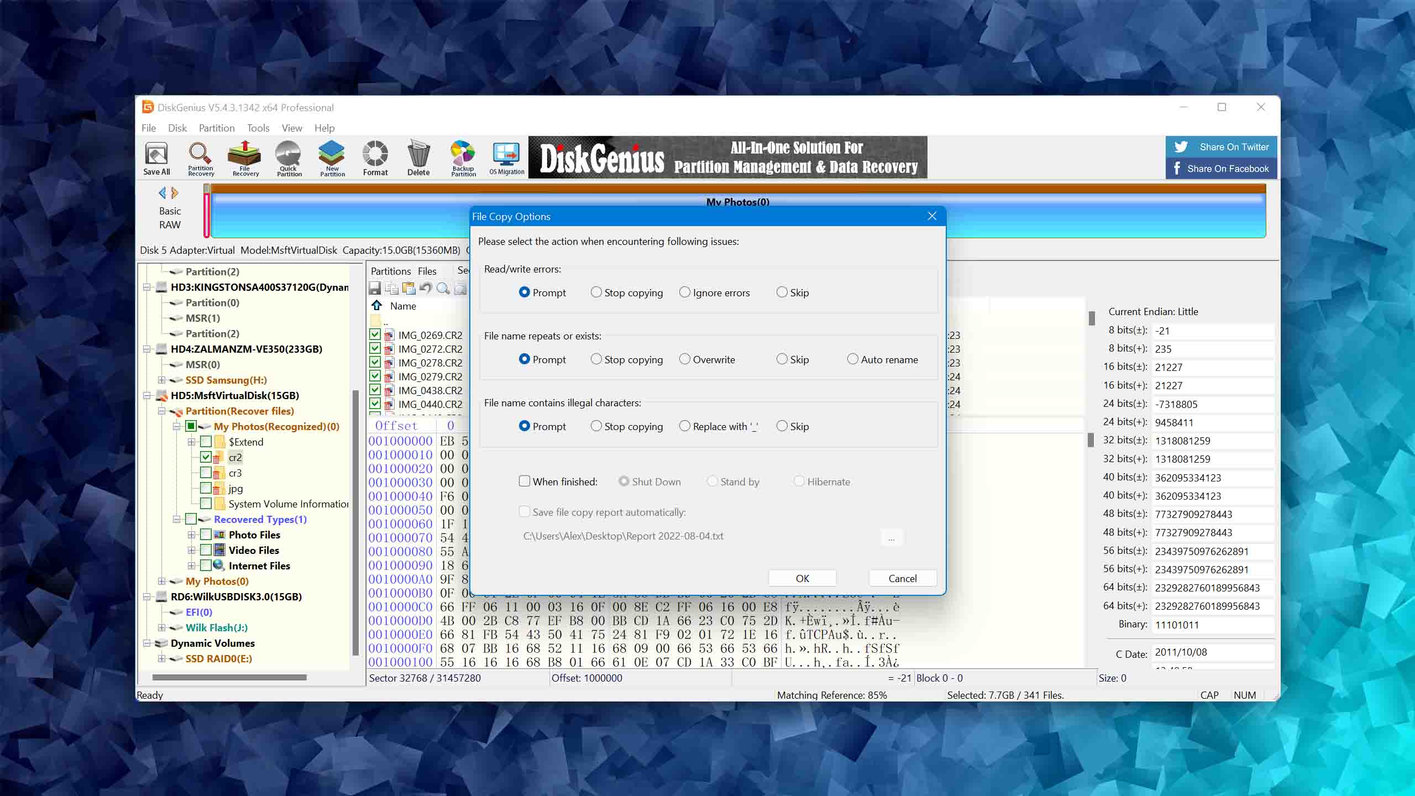Click the Internet Files globe icon

[x=219, y=565]
